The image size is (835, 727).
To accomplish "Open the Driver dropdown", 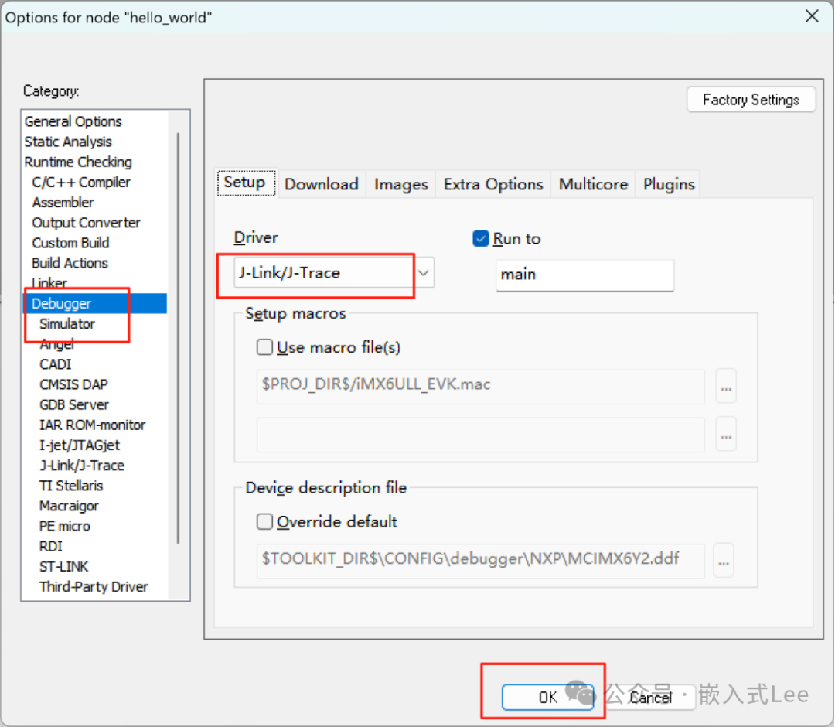I will pyautogui.click(x=422, y=272).
